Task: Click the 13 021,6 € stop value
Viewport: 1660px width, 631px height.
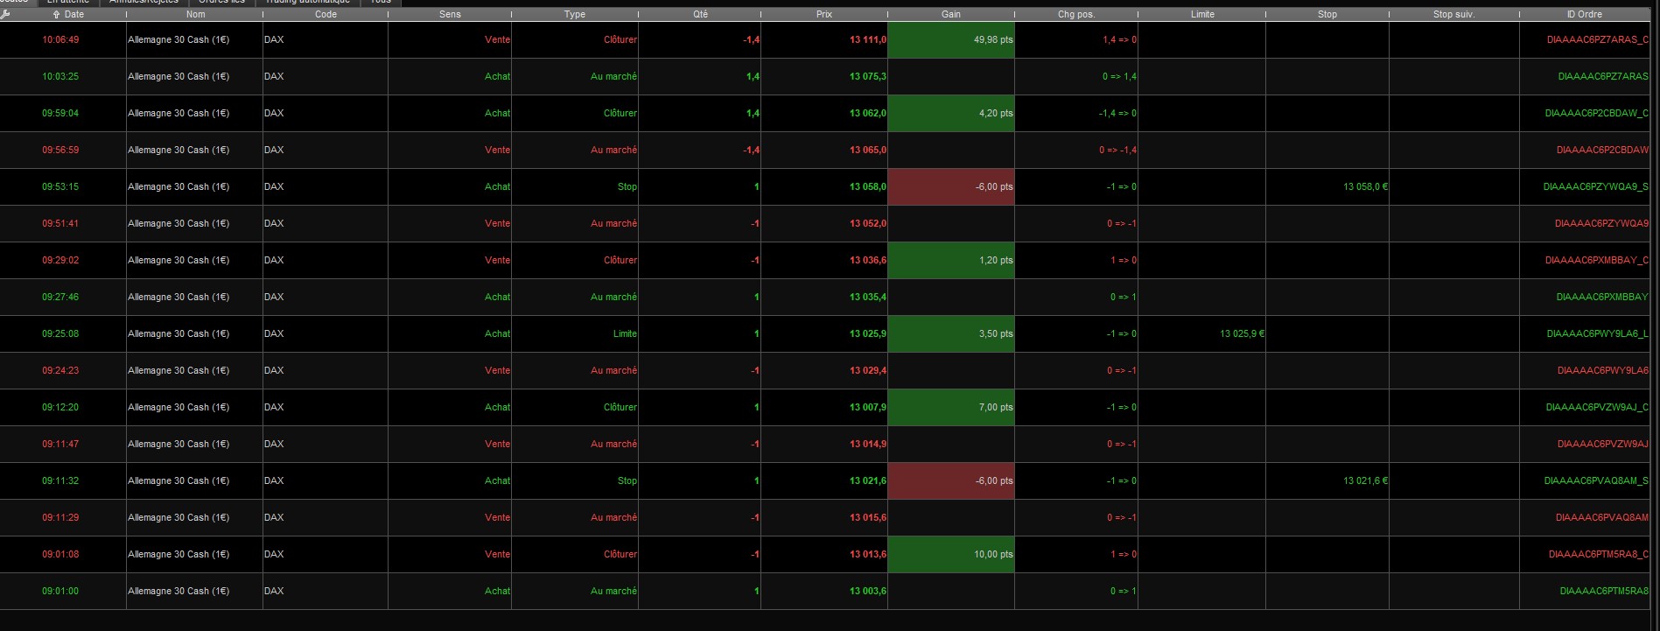Action: [x=1365, y=481]
